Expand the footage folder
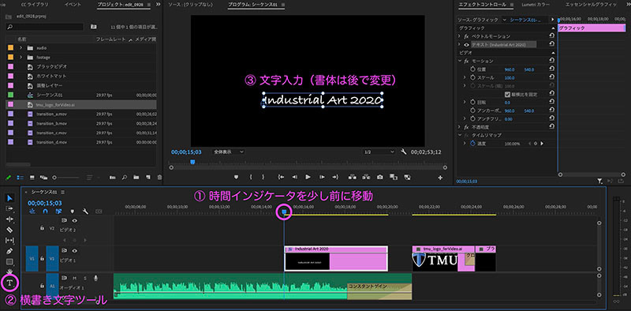Screen dimensions: 631x311 21,57
